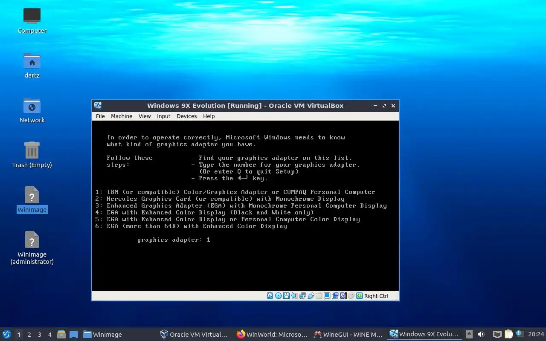The height and width of the screenshot is (341, 546).
Task: Click the shared folders status icon
Action: (x=319, y=296)
